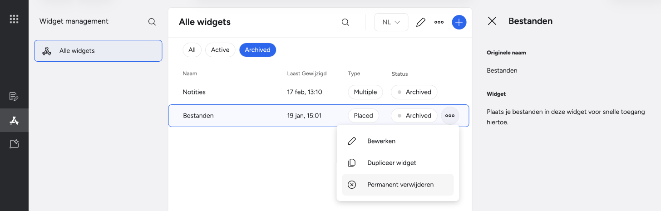Click the search icon in Widget management

[x=152, y=22]
